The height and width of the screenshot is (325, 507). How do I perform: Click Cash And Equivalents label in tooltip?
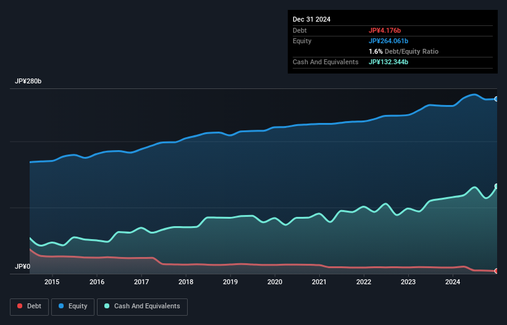[325, 62]
